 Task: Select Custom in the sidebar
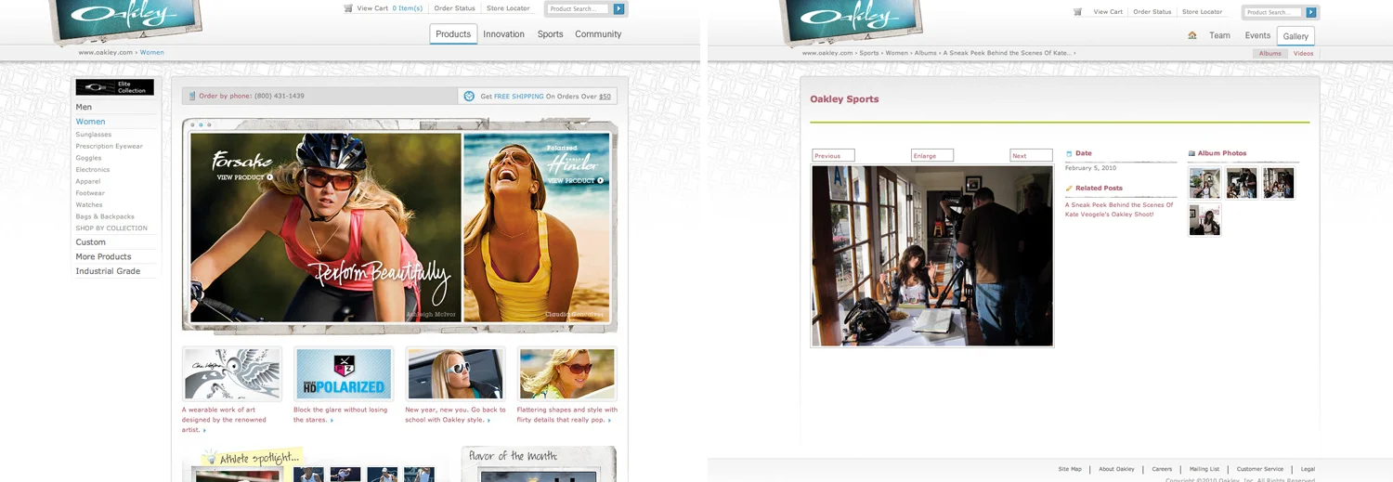(x=90, y=242)
